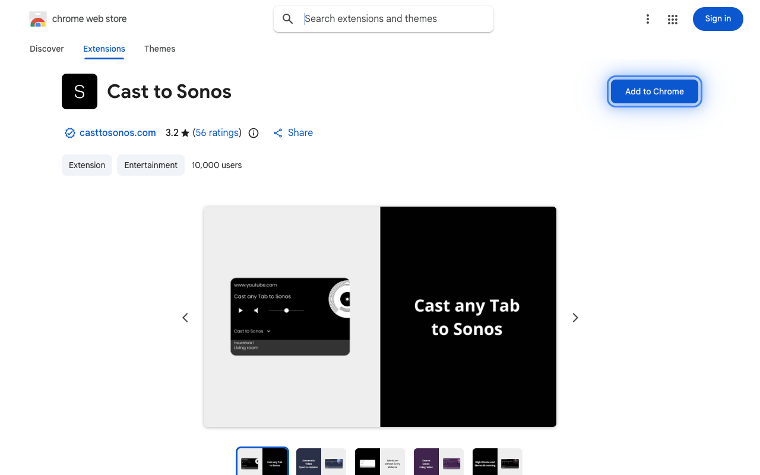Click the Chrome Web Store logo
Image resolution: width=760 pixels, height=475 pixels.
[x=38, y=18]
